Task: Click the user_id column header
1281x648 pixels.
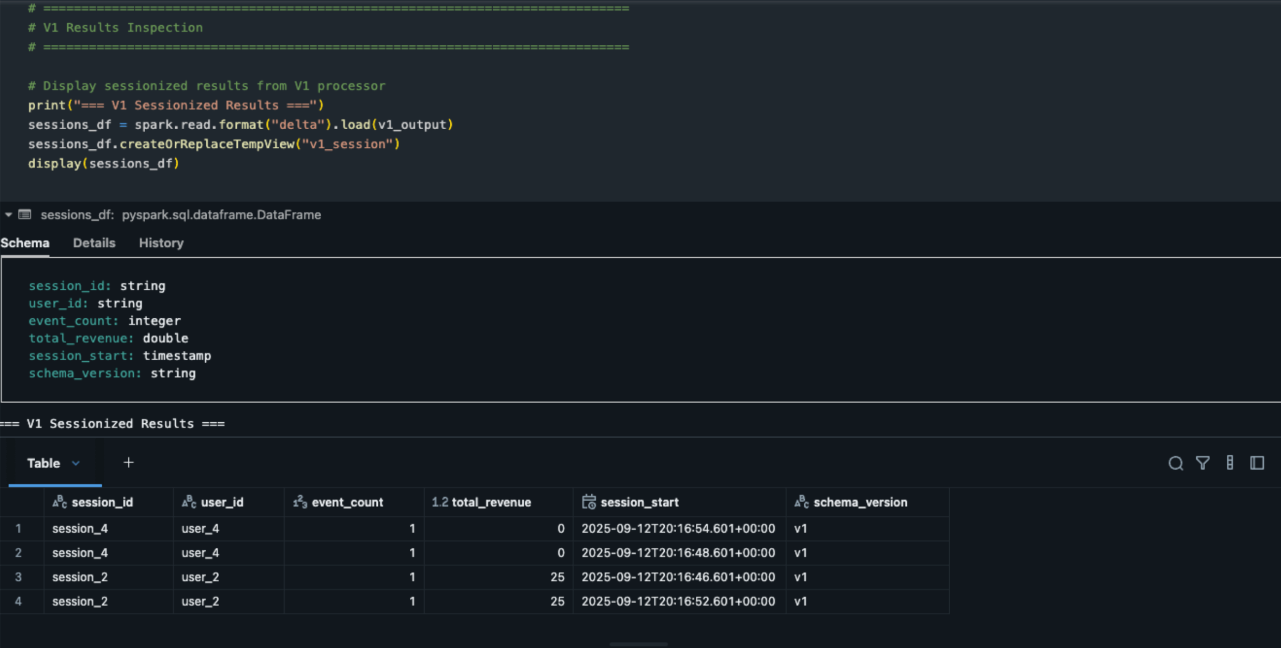Action: (x=222, y=502)
